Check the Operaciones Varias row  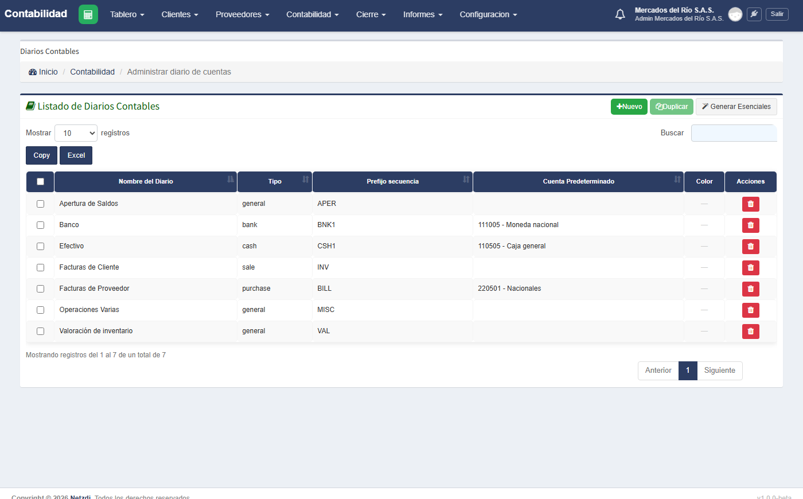[x=40, y=310]
